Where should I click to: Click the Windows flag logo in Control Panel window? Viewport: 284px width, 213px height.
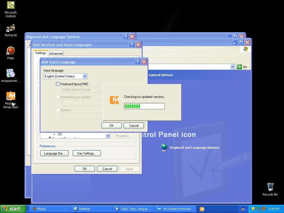tap(246, 49)
